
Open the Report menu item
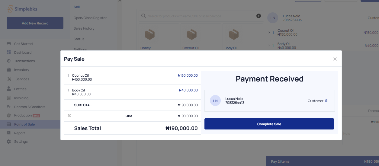point(20,133)
